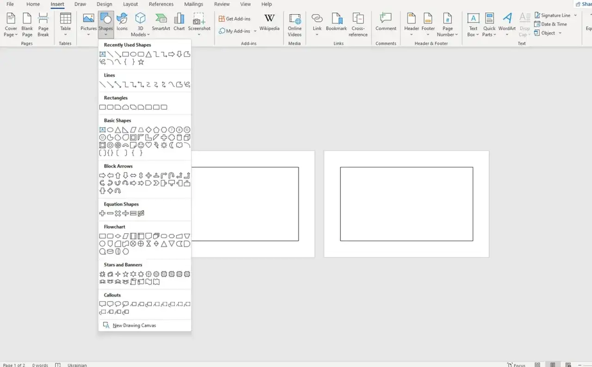Select the oval speech bubble callout
This screenshot has width=592, height=367.
point(118,304)
